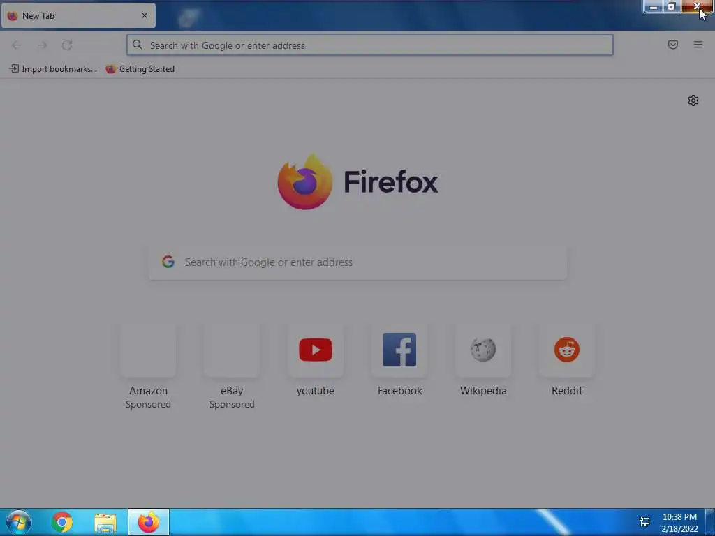Open the eBay sponsored shortcut tile
Screen dimensions: 715x536
pyautogui.click(x=232, y=350)
